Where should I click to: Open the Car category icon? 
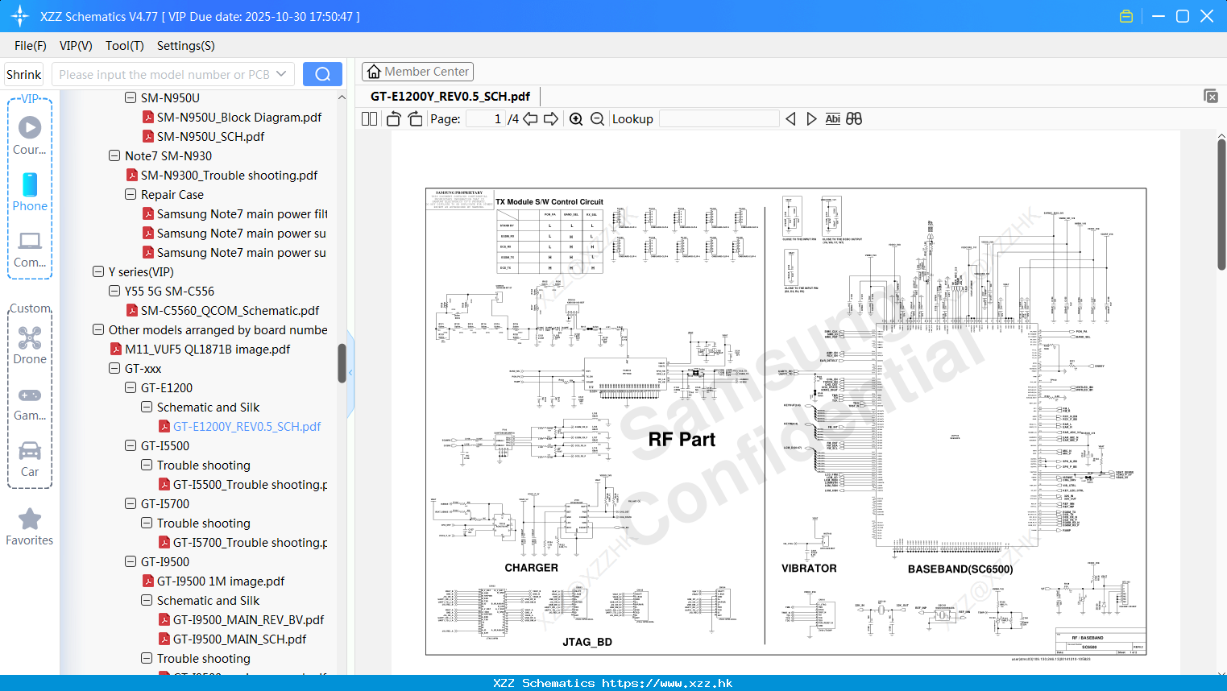pyautogui.click(x=30, y=459)
